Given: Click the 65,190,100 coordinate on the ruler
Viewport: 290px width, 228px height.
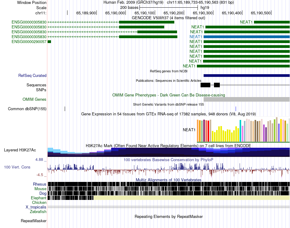Looking at the screenshot, I should (x=144, y=13).
